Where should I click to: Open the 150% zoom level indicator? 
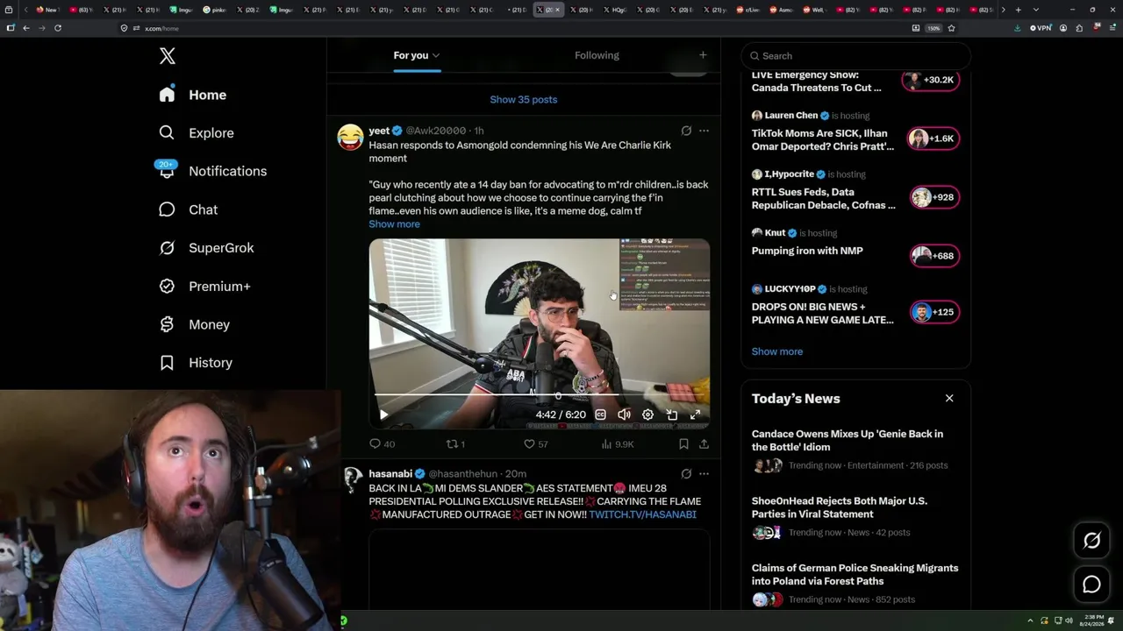pos(933,28)
